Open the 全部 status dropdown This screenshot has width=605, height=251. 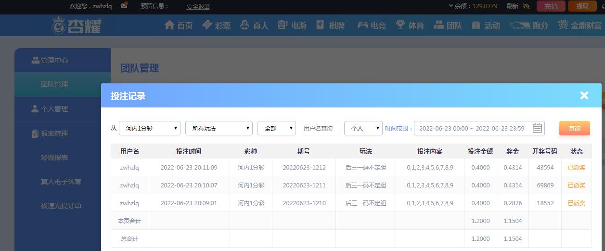click(x=277, y=128)
